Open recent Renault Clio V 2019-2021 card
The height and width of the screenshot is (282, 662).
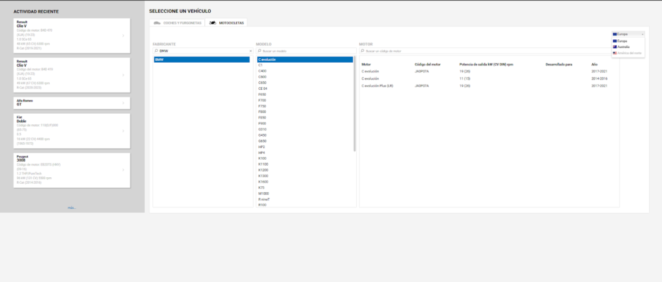click(71, 36)
